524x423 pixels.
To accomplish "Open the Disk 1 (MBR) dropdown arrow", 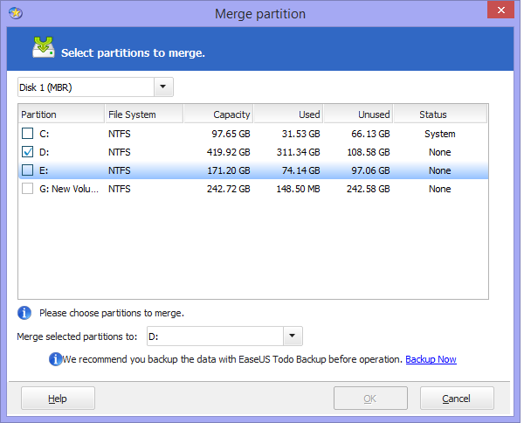I will [x=163, y=87].
